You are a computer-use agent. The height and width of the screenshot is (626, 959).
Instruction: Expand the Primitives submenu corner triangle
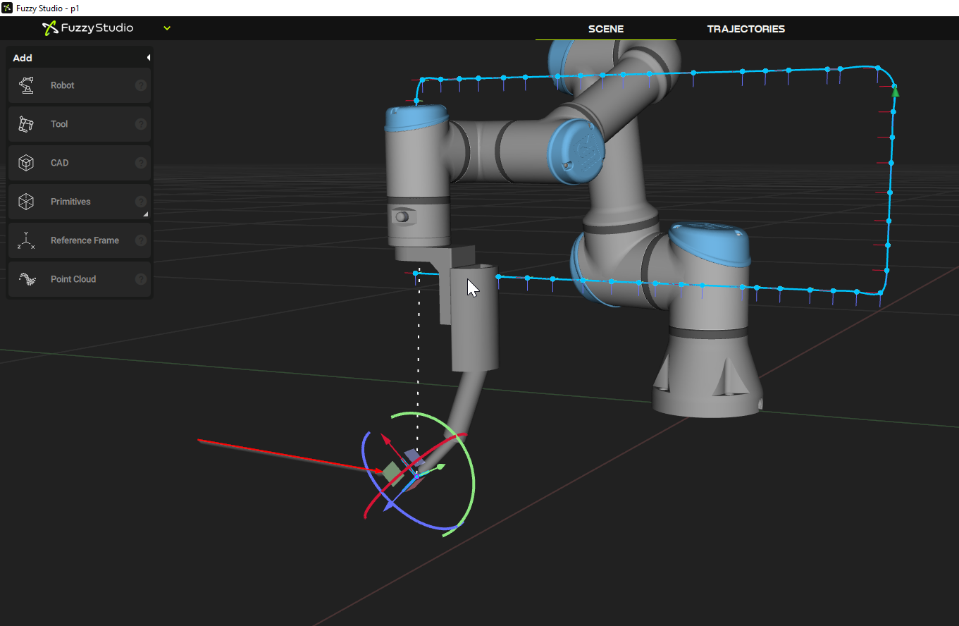point(147,213)
